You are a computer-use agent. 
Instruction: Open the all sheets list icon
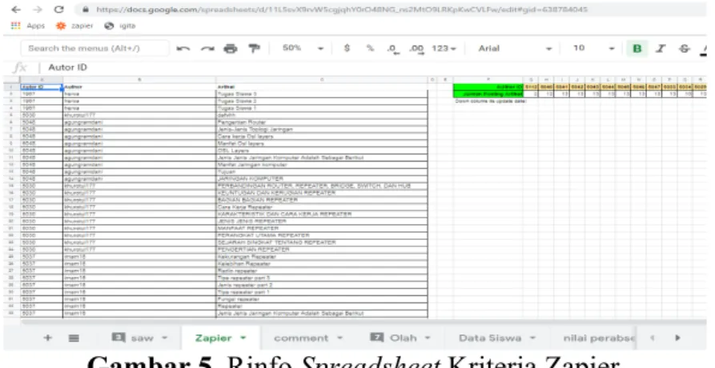point(74,338)
